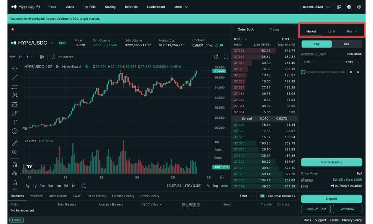Select the ruler measure tool
This screenshot has height=224, width=373.
pyautogui.click(x=15, y=143)
